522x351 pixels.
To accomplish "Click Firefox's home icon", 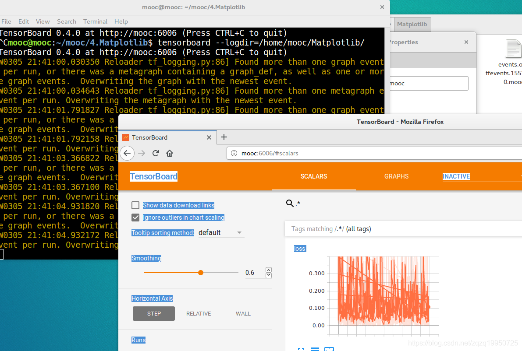I will click(x=170, y=153).
